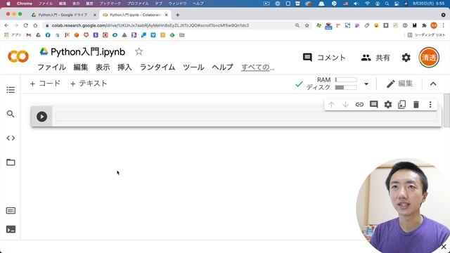This screenshot has height=253, width=450.
Task: Mirror cell in tab icon
Action: [402, 105]
